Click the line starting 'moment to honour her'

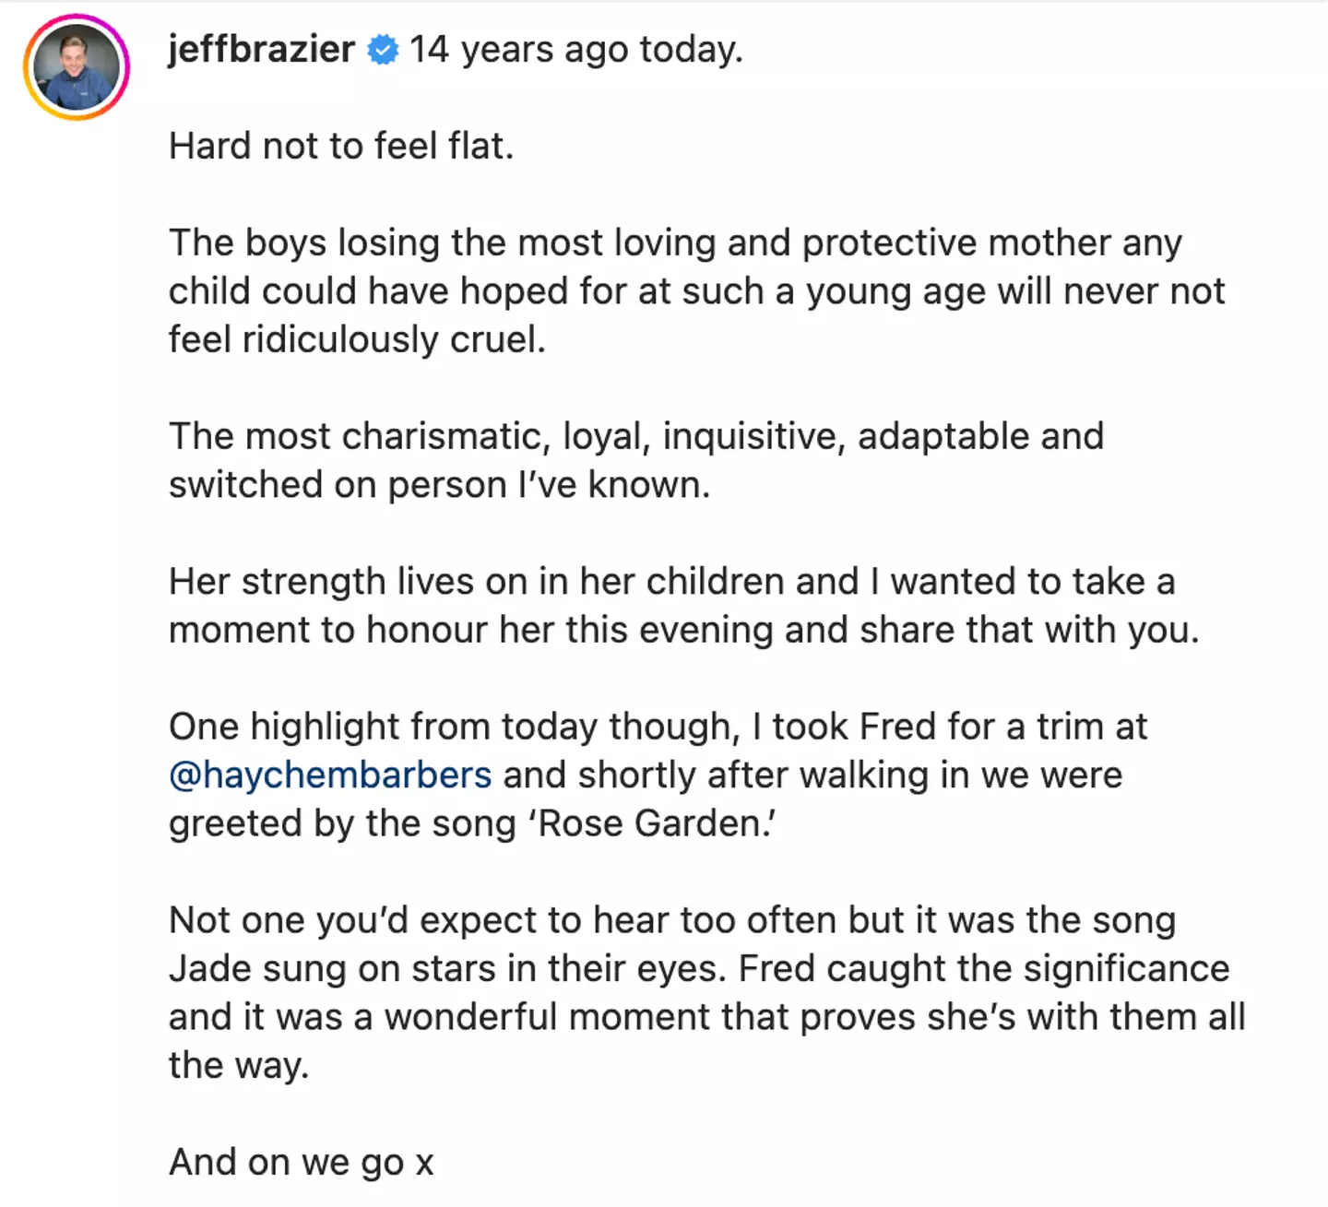[683, 630]
